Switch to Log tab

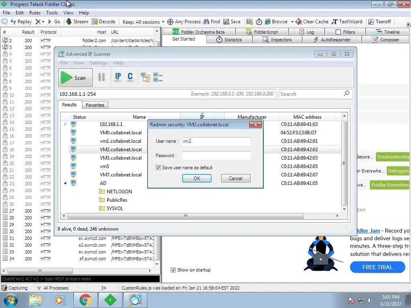307,32
